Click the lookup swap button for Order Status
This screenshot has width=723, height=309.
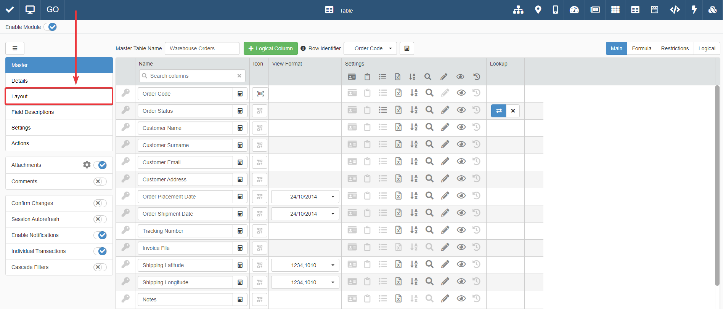[498, 111]
